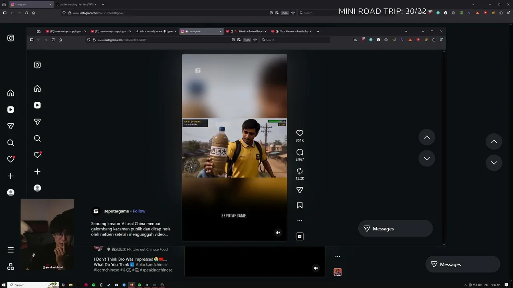Open the audio thumbnail of the Chinese food reel

[x=337, y=272]
